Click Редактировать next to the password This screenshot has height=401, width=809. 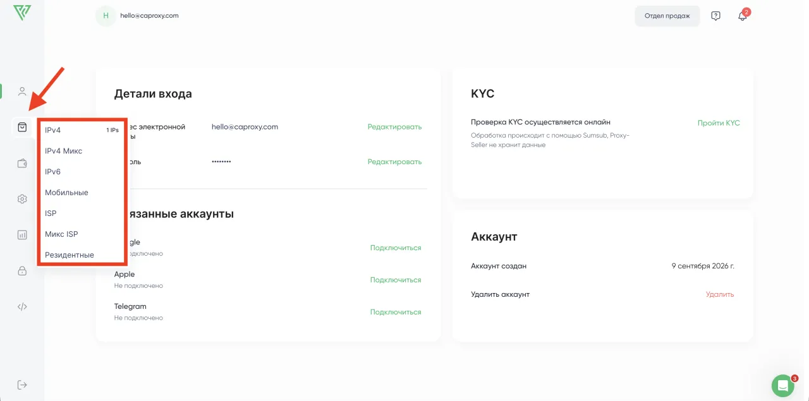pyautogui.click(x=394, y=162)
